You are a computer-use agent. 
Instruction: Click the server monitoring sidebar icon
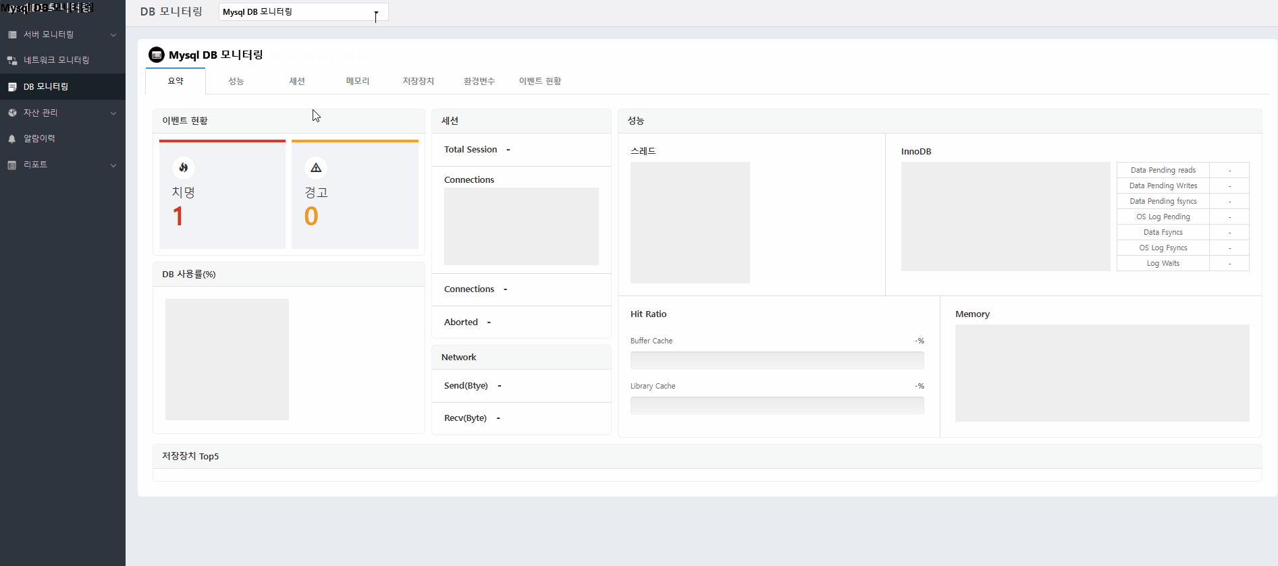[12, 34]
